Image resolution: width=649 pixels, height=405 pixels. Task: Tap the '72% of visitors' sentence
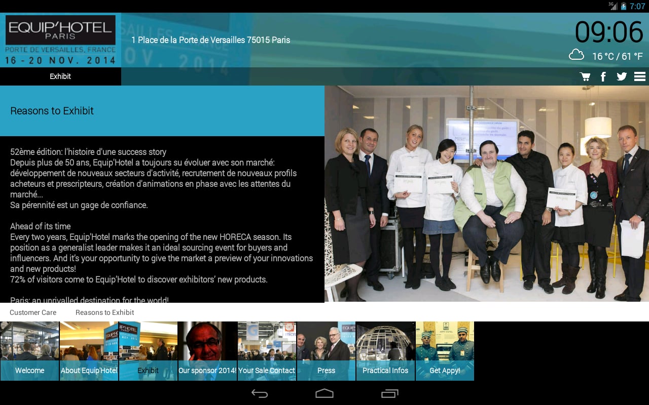click(139, 279)
